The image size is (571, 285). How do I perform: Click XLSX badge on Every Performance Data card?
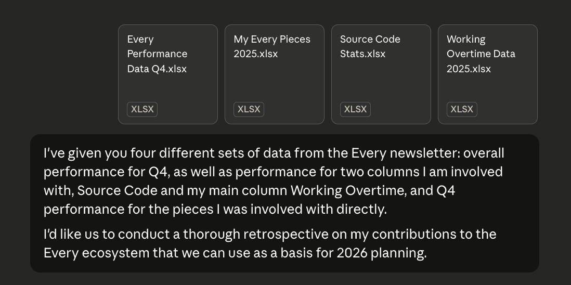(142, 109)
